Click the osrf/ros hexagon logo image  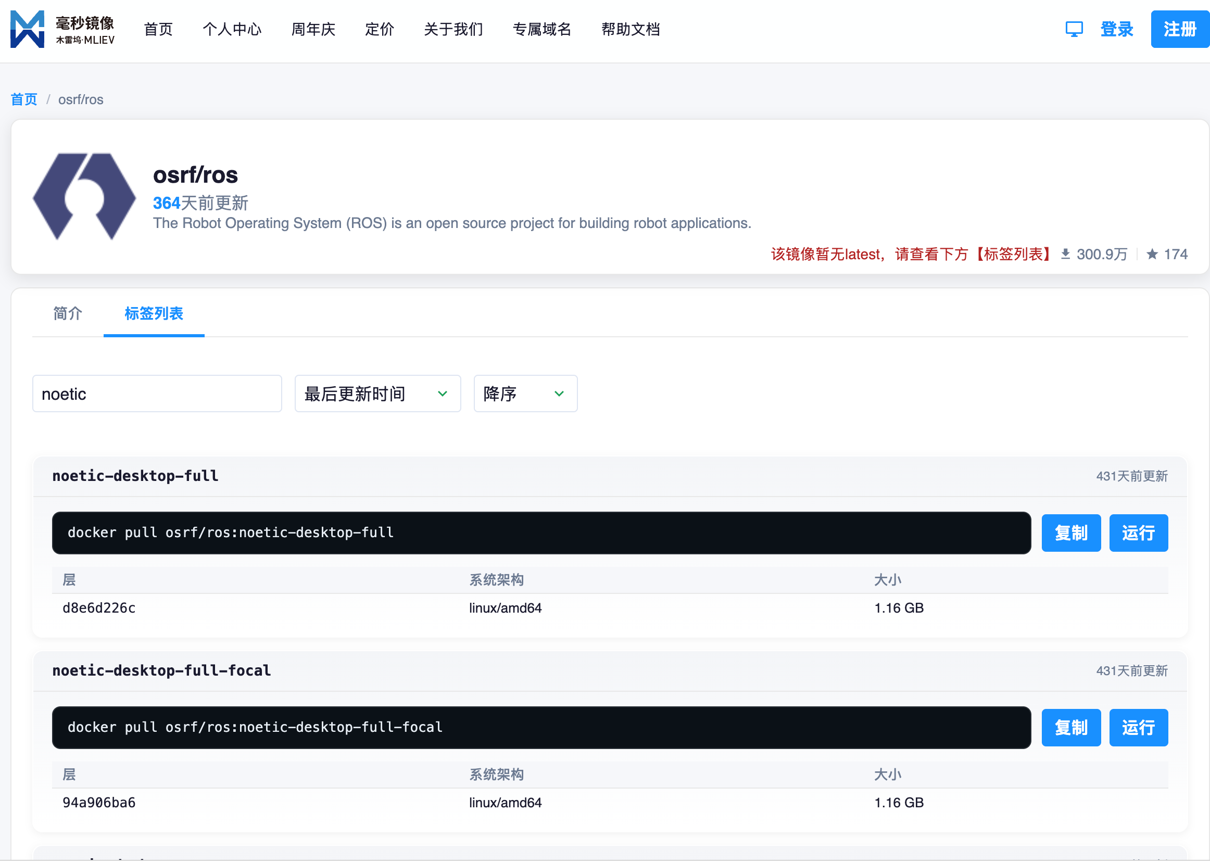pyautogui.click(x=84, y=197)
